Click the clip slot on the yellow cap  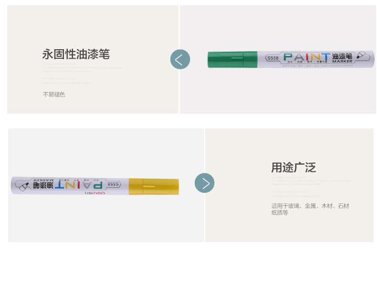(149, 186)
